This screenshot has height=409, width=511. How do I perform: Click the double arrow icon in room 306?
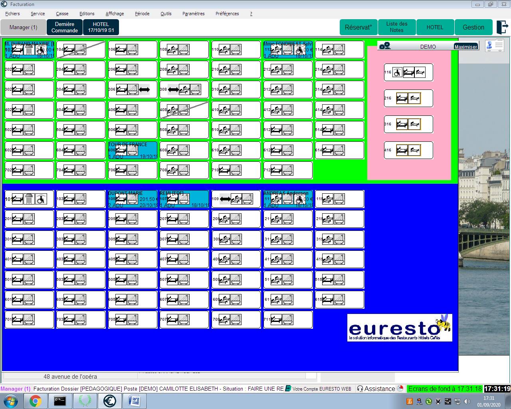click(144, 89)
